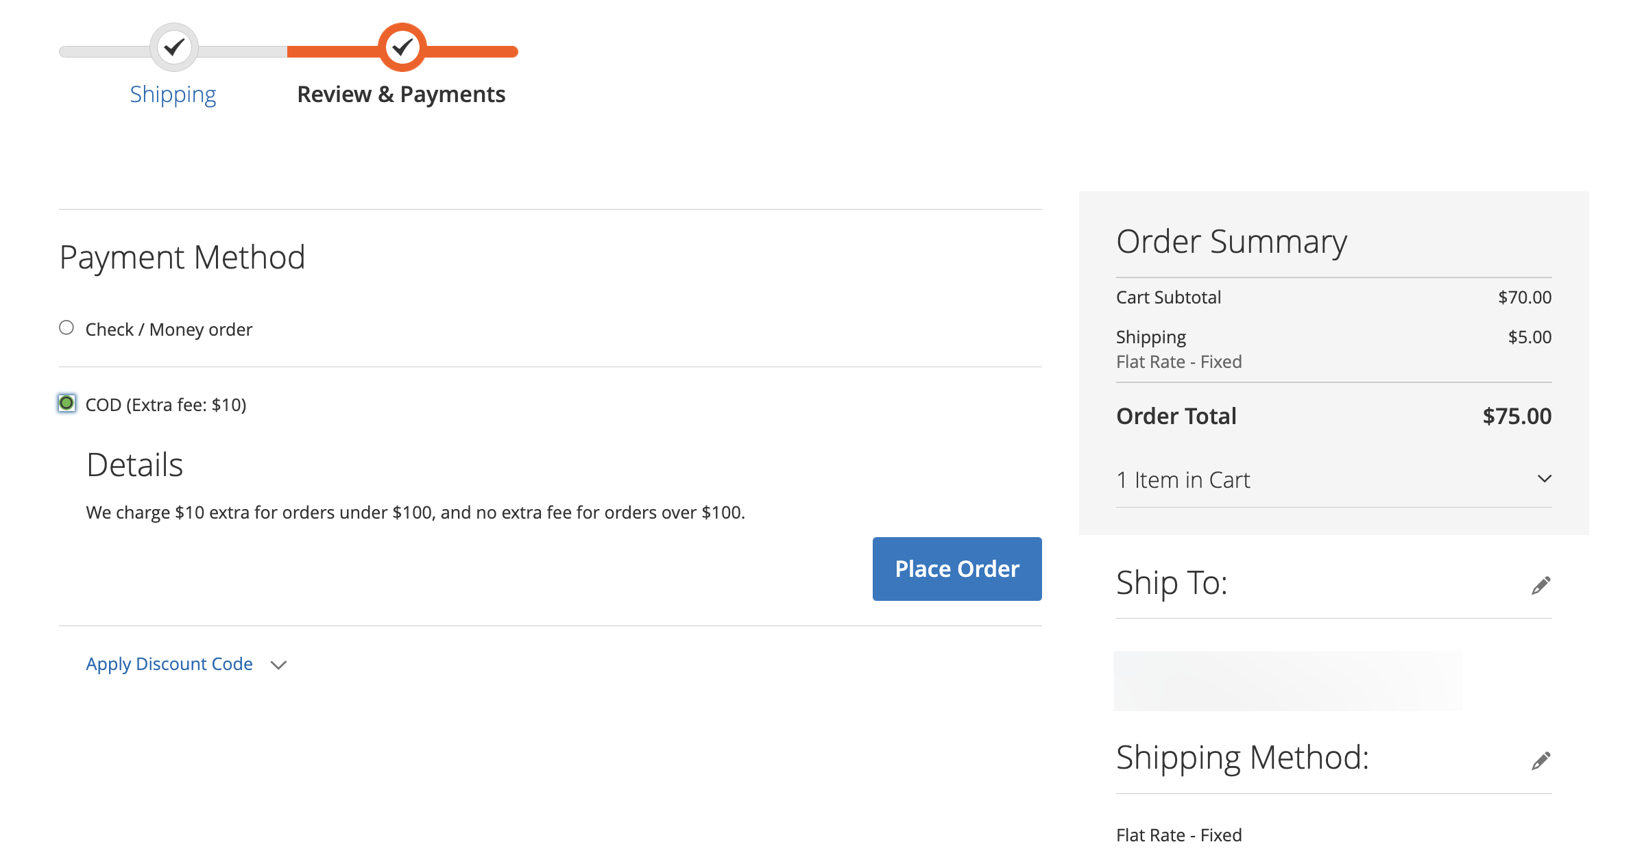1644x866 pixels.
Task: Open the discount code chevron
Action: click(x=278, y=665)
